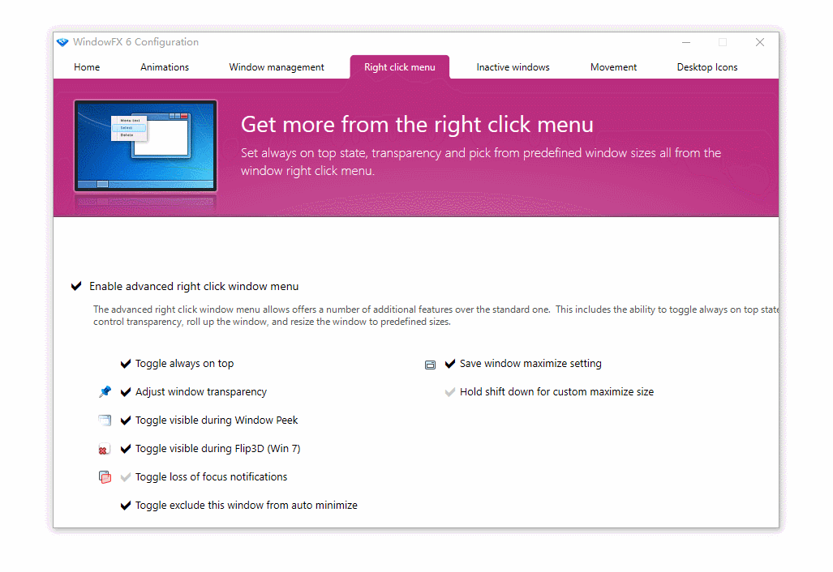Screen dimensions: 833x572
Task: Disable Adjust window transparency checkbox
Action: tap(126, 391)
